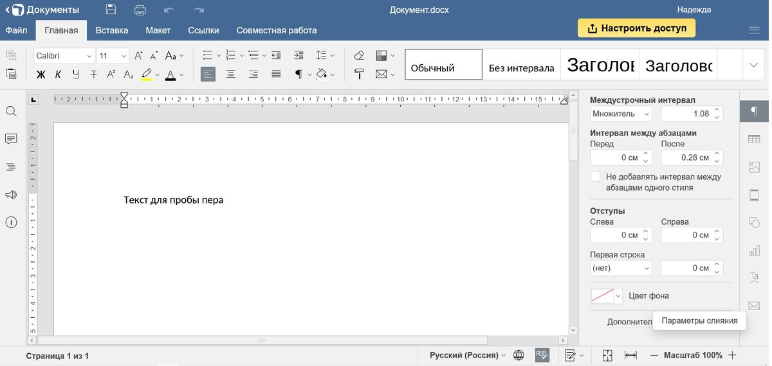Image resolution: width=772 pixels, height=366 pixels.
Task: Expand bullet list style options
Action: [219, 56]
